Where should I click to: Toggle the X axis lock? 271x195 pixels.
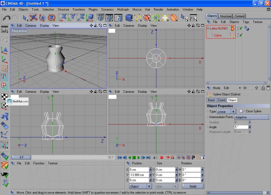pos(63,18)
